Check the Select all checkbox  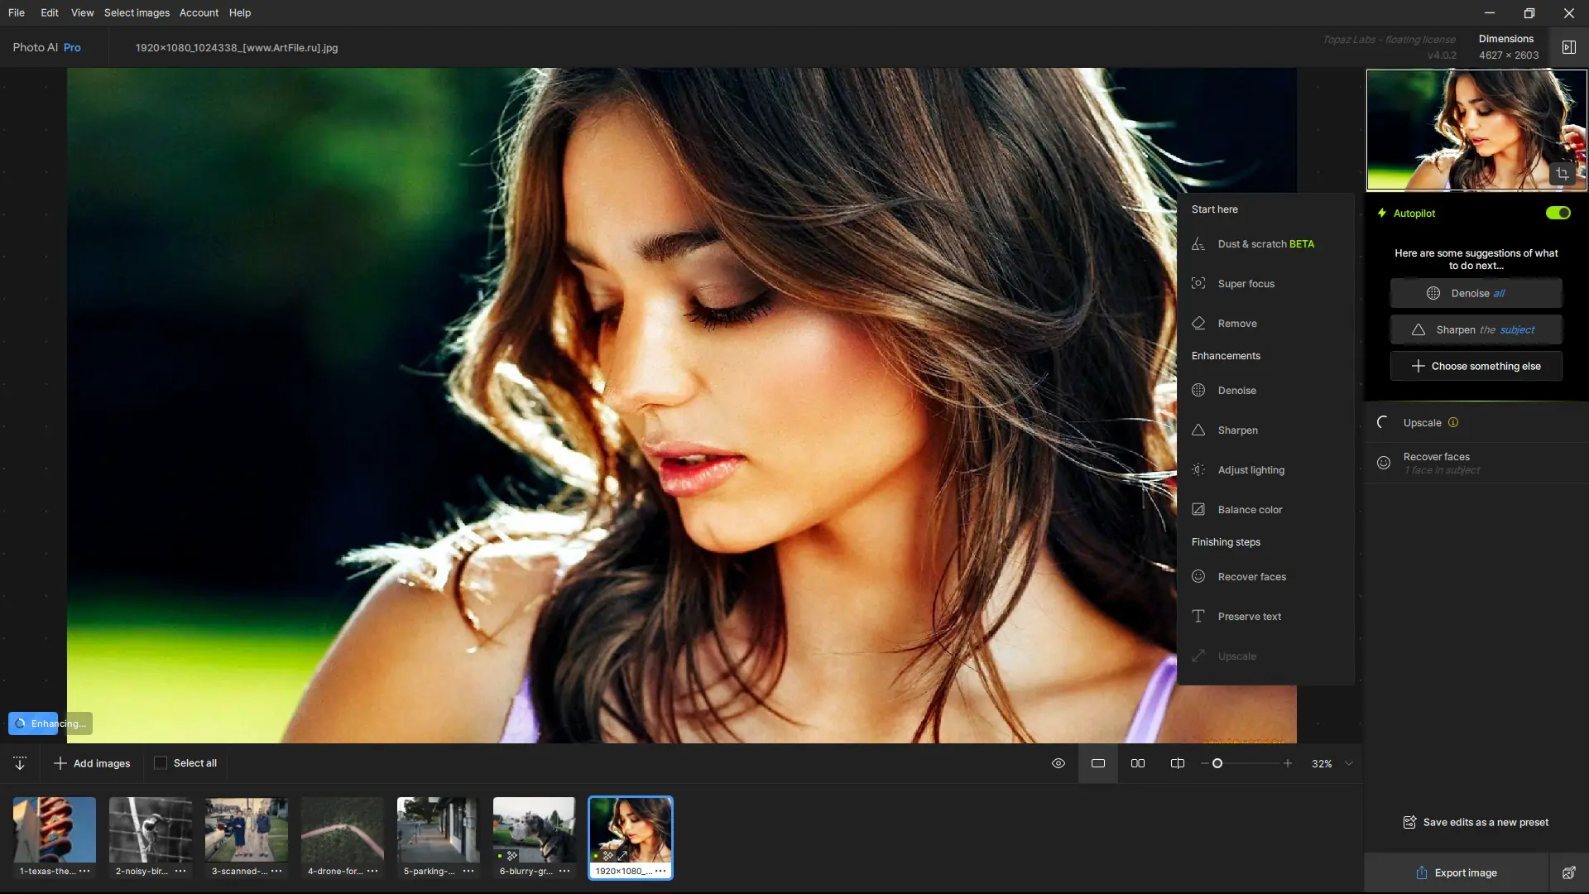[161, 763]
